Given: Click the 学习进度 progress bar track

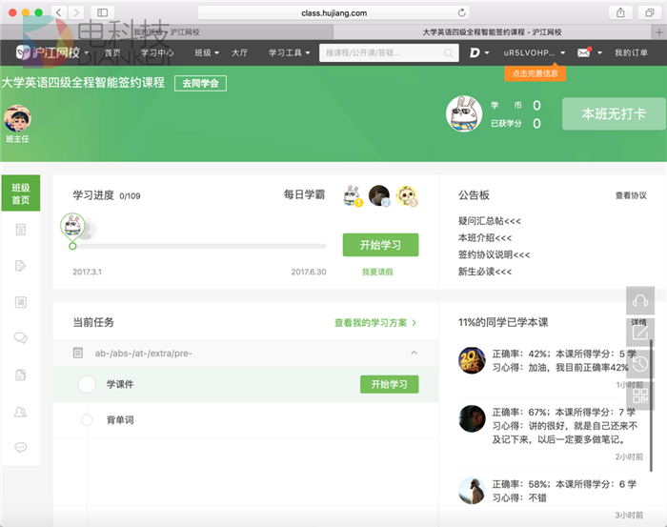Looking at the screenshot, I should [199, 246].
